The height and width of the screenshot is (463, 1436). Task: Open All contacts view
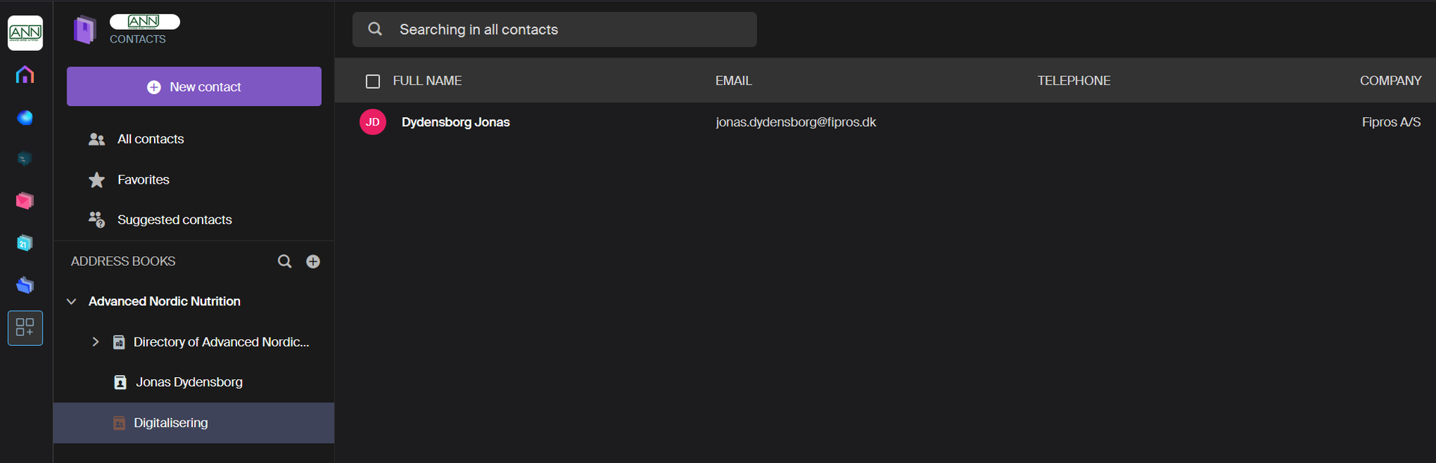[150, 139]
